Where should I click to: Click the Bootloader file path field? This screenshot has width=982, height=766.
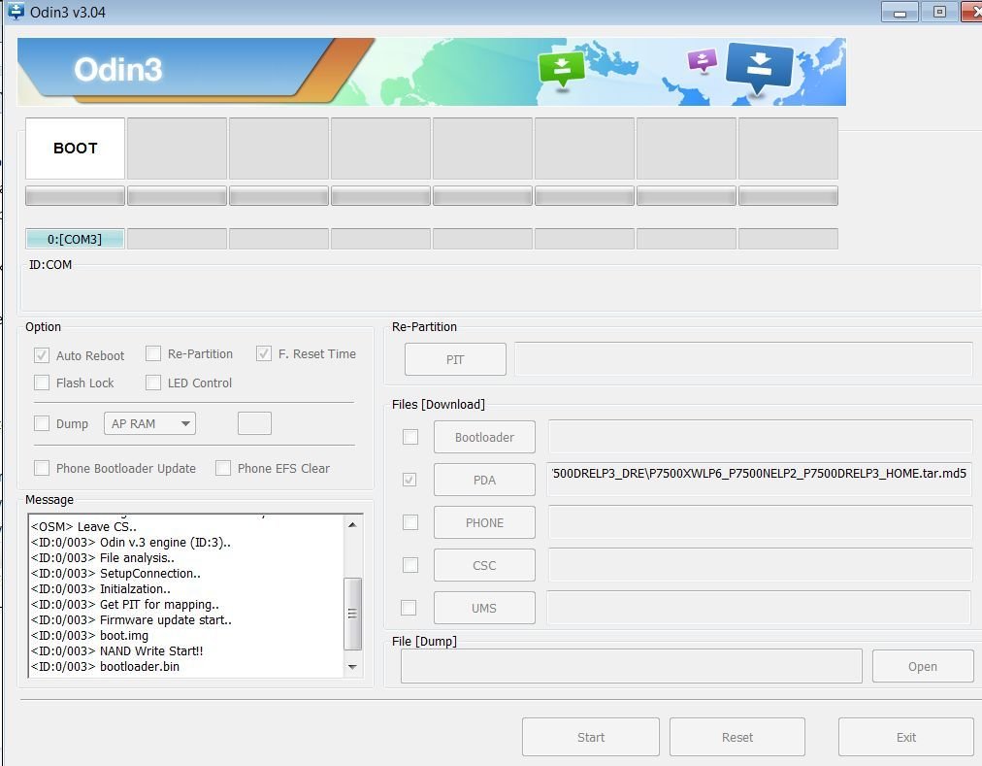tap(760, 436)
